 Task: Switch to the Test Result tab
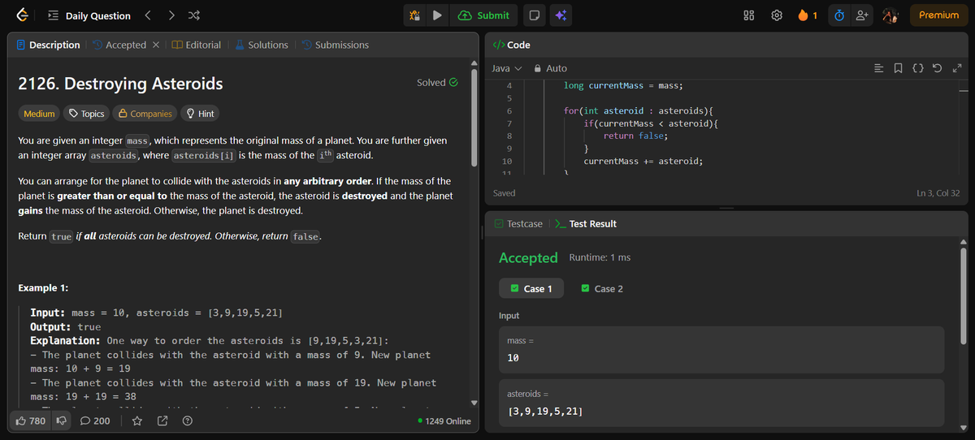pos(586,223)
